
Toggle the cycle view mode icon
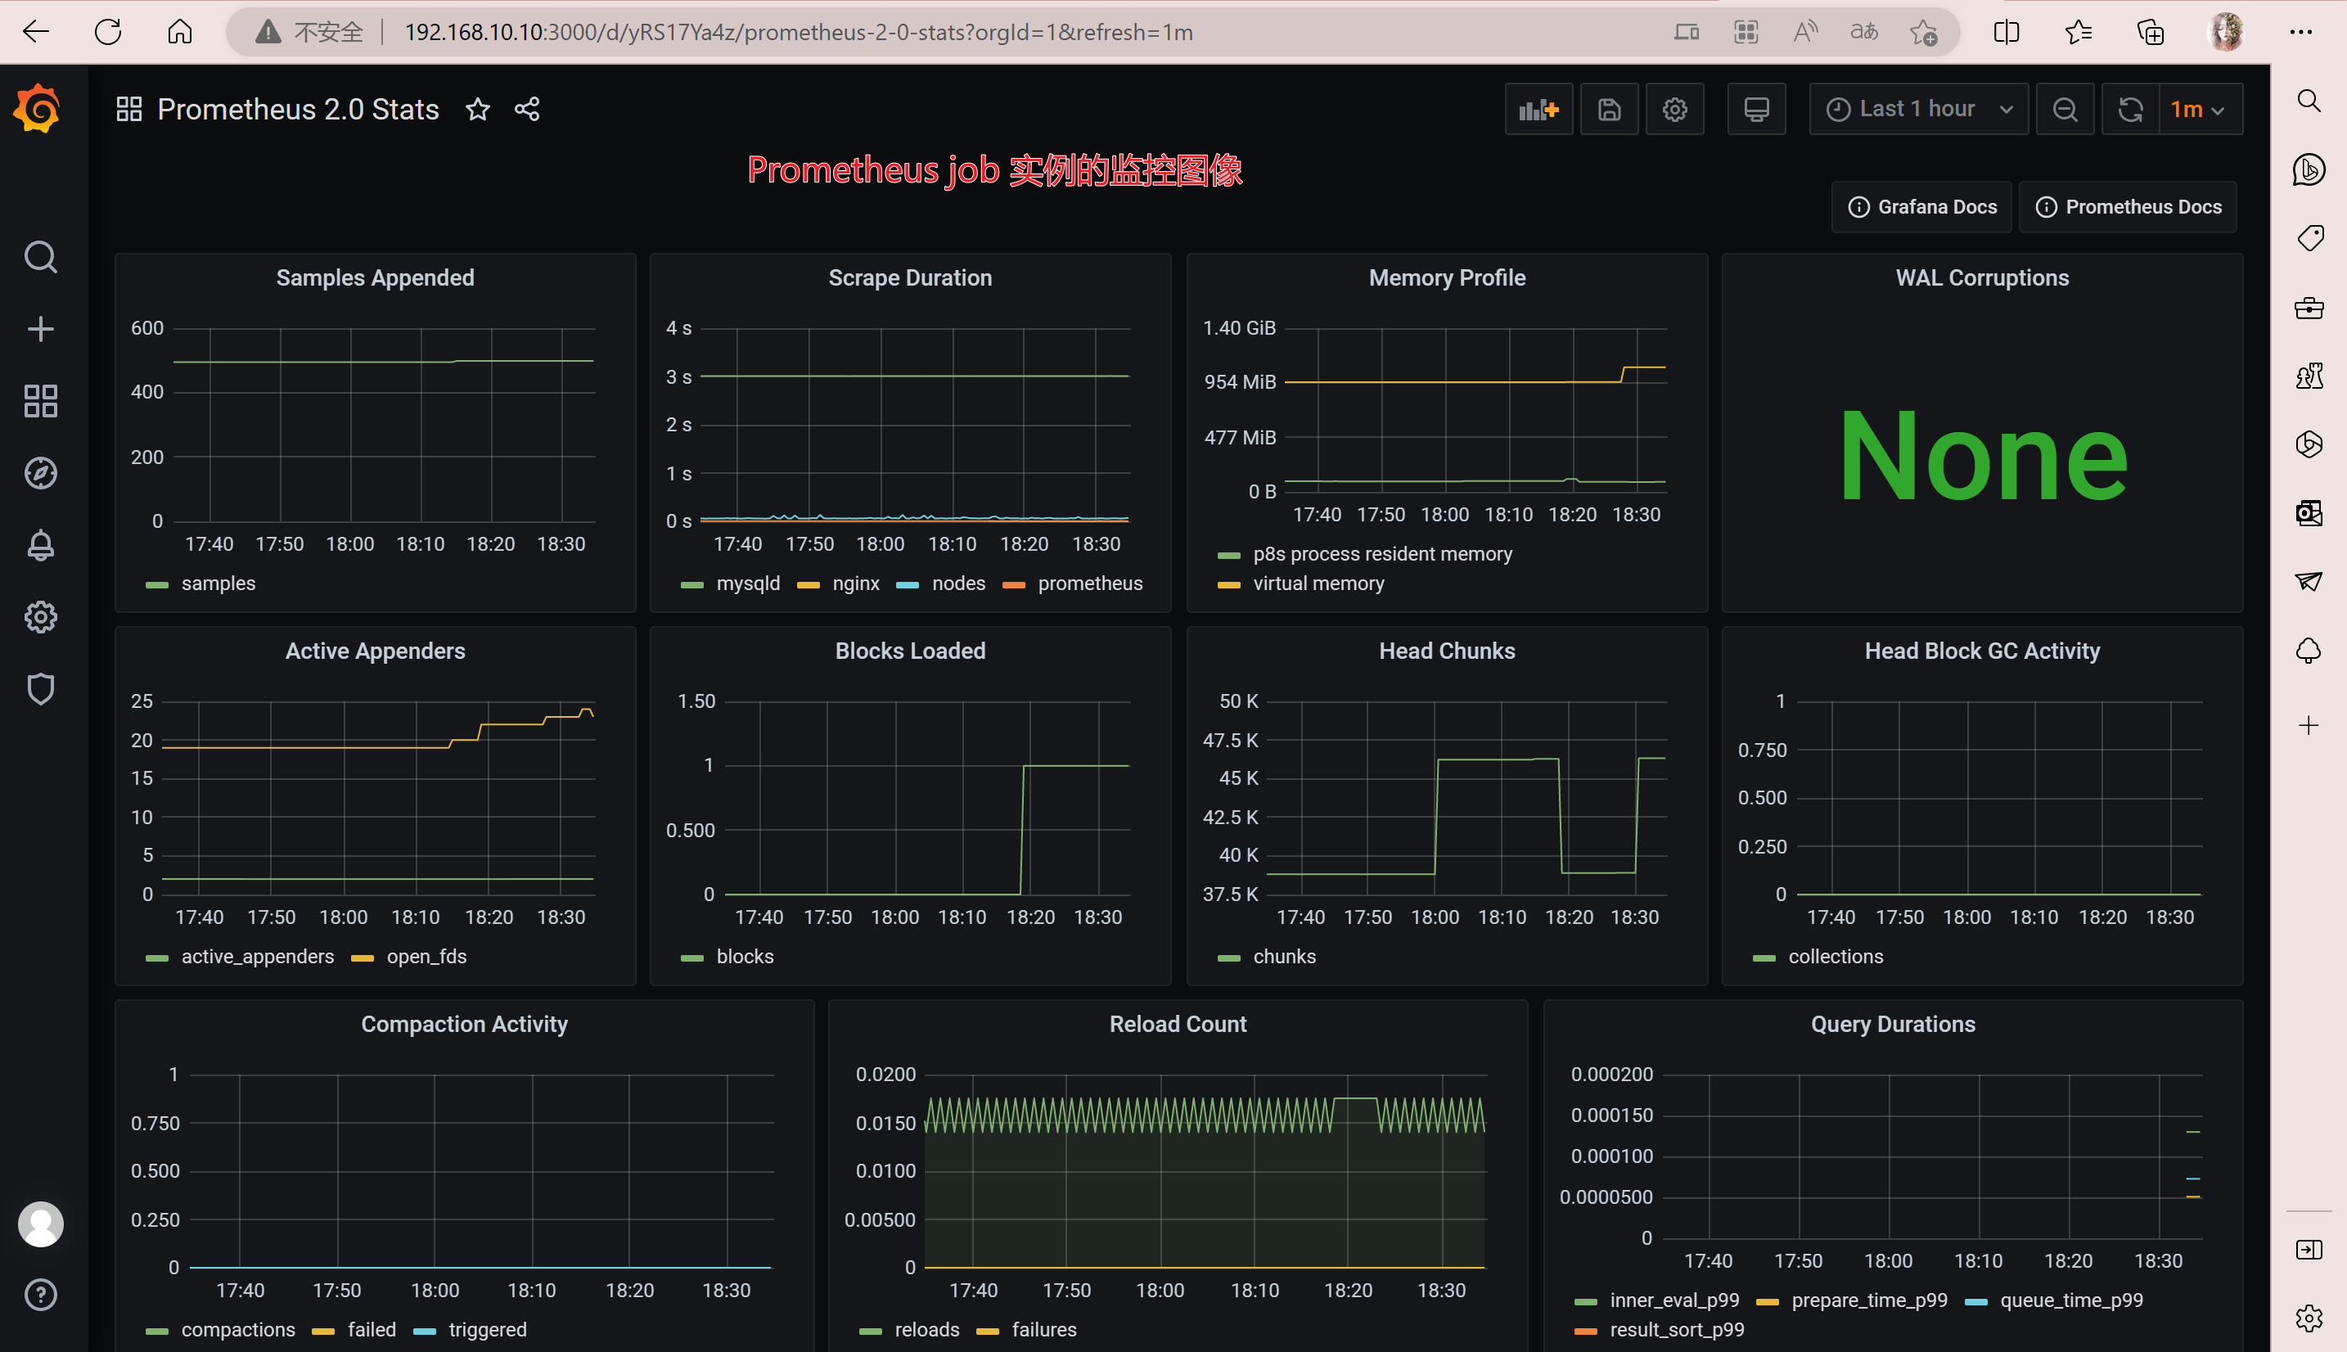click(x=1757, y=110)
